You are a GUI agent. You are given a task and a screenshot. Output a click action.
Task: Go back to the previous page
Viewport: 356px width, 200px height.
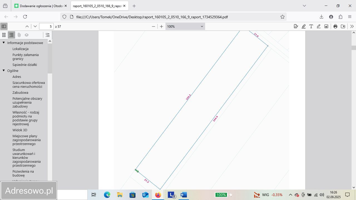tap(6, 17)
